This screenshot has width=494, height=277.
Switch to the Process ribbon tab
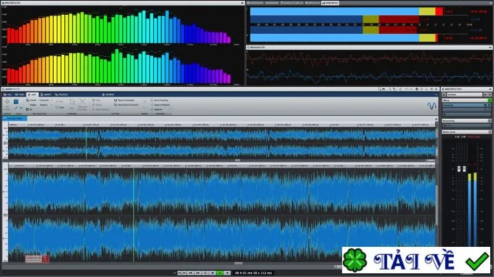61,95
